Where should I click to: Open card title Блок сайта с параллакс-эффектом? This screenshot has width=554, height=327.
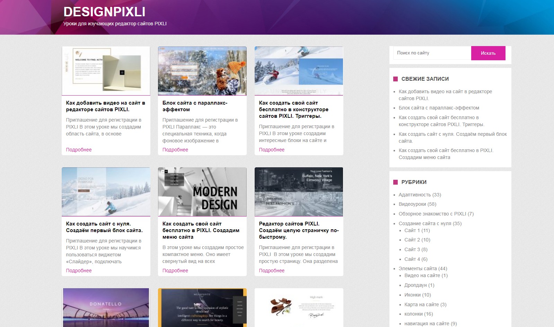[x=195, y=106]
